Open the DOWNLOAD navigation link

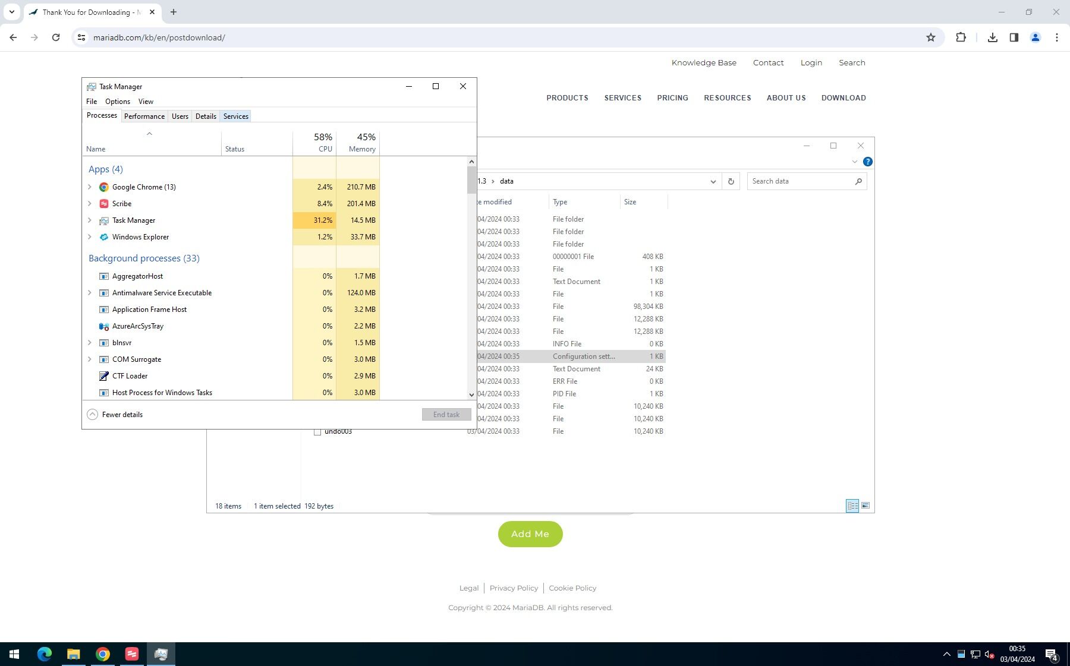pyautogui.click(x=844, y=98)
